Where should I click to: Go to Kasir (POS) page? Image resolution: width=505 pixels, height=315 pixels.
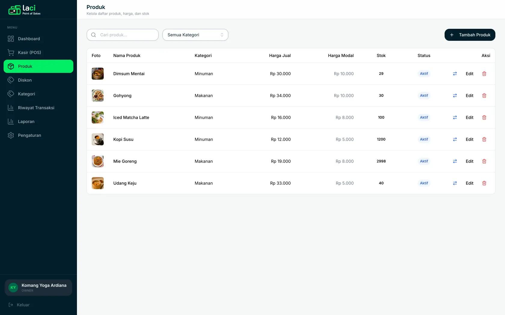pyautogui.click(x=38, y=52)
